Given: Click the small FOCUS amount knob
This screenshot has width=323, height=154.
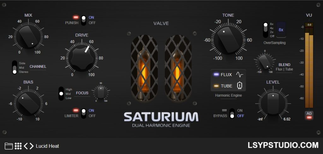Looking at the screenshot, I should click(101, 92).
